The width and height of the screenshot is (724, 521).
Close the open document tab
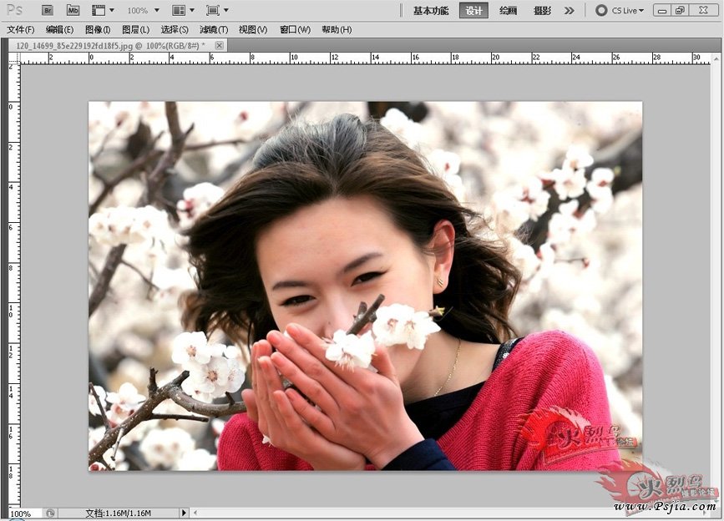coord(220,45)
